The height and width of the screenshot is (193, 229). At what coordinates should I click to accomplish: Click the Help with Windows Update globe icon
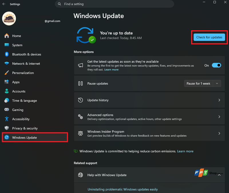pyautogui.click(x=80, y=175)
